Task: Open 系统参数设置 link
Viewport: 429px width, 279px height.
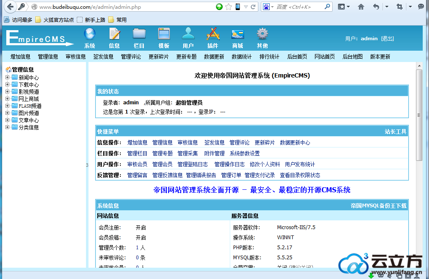Action: click(x=244, y=154)
